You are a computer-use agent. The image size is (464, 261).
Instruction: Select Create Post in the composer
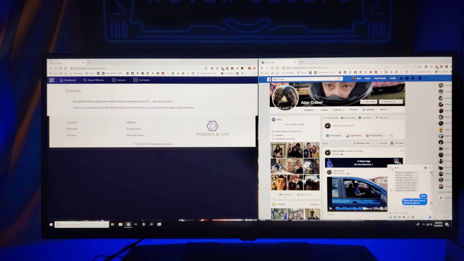point(331,118)
